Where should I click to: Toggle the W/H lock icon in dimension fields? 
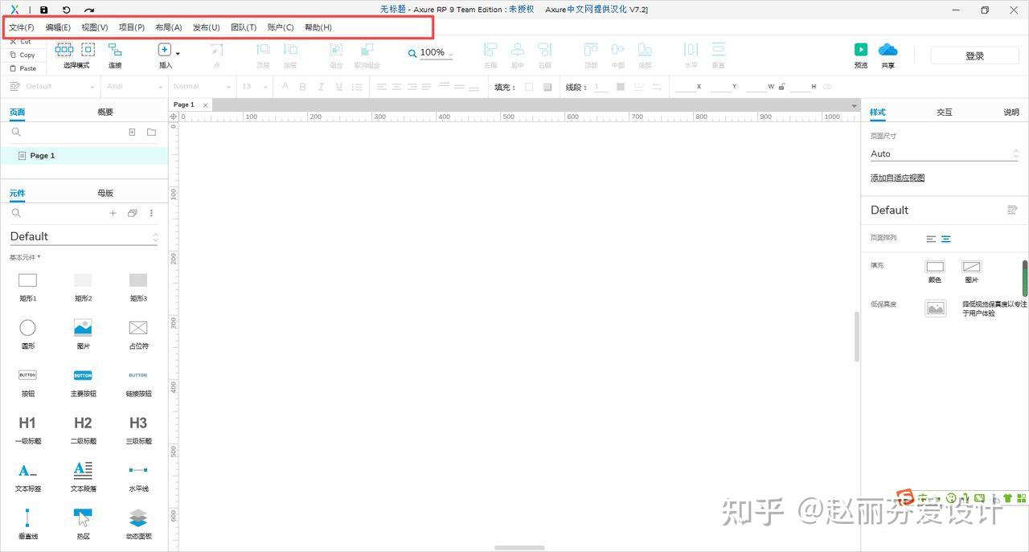click(781, 86)
